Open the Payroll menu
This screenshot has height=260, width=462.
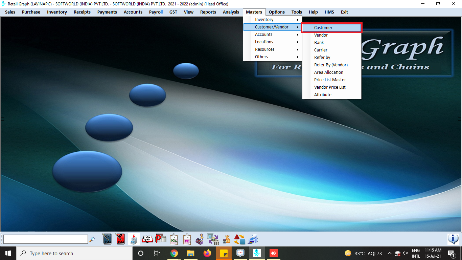coord(156,12)
